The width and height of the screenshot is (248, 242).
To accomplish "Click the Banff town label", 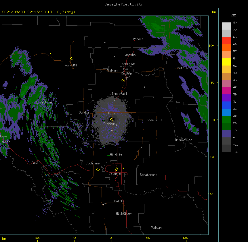I will [36, 163].
